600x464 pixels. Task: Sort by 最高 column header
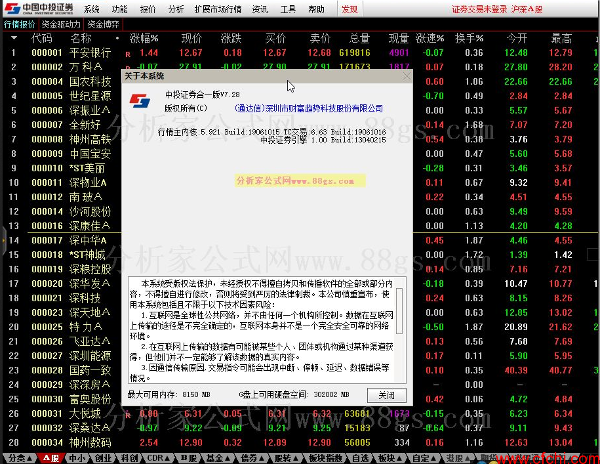pyautogui.click(x=561, y=38)
